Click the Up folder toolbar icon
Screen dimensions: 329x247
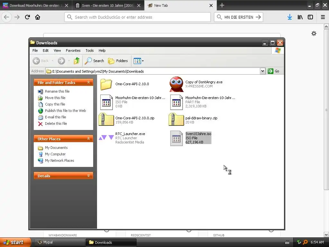(76, 61)
